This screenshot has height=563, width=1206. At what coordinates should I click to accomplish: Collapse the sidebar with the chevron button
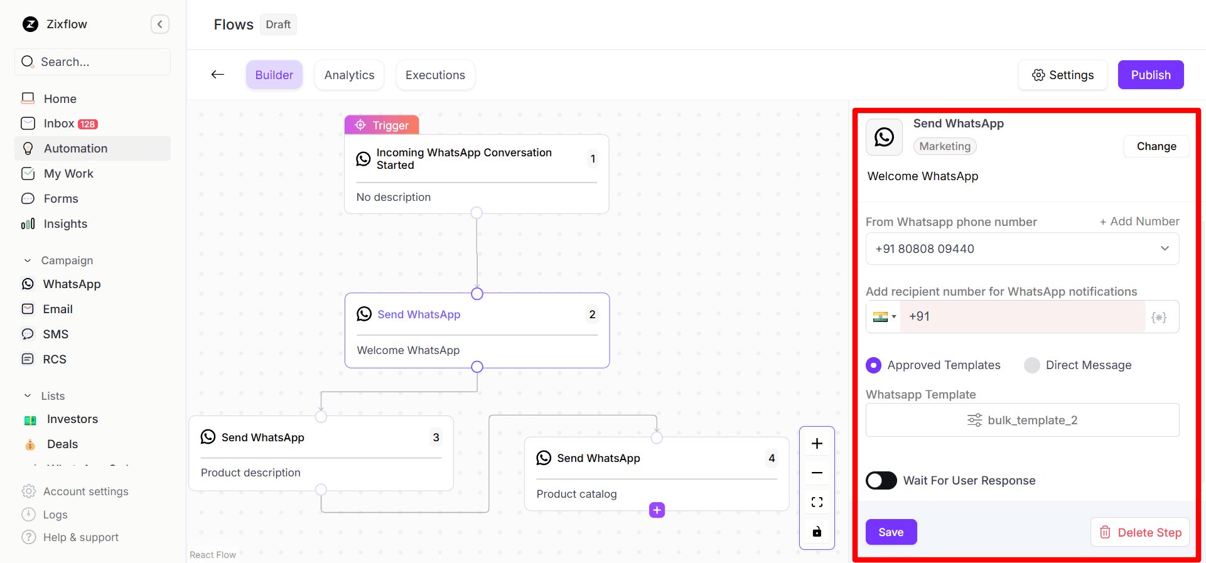click(160, 24)
